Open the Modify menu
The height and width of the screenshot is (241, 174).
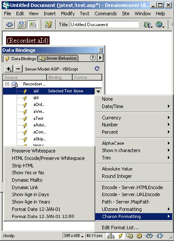tap(68, 14)
